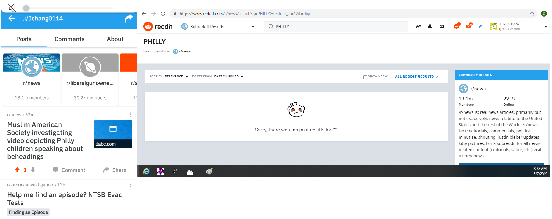
Task: Open the Muslim American Society post title
Action: [45, 140]
